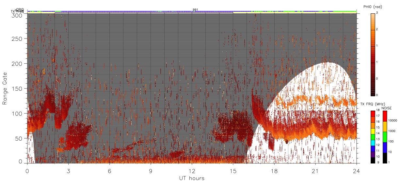This screenshot has width=401, height=185.
Task: Click the UT hours tick label '12'
Action: tap(192, 171)
